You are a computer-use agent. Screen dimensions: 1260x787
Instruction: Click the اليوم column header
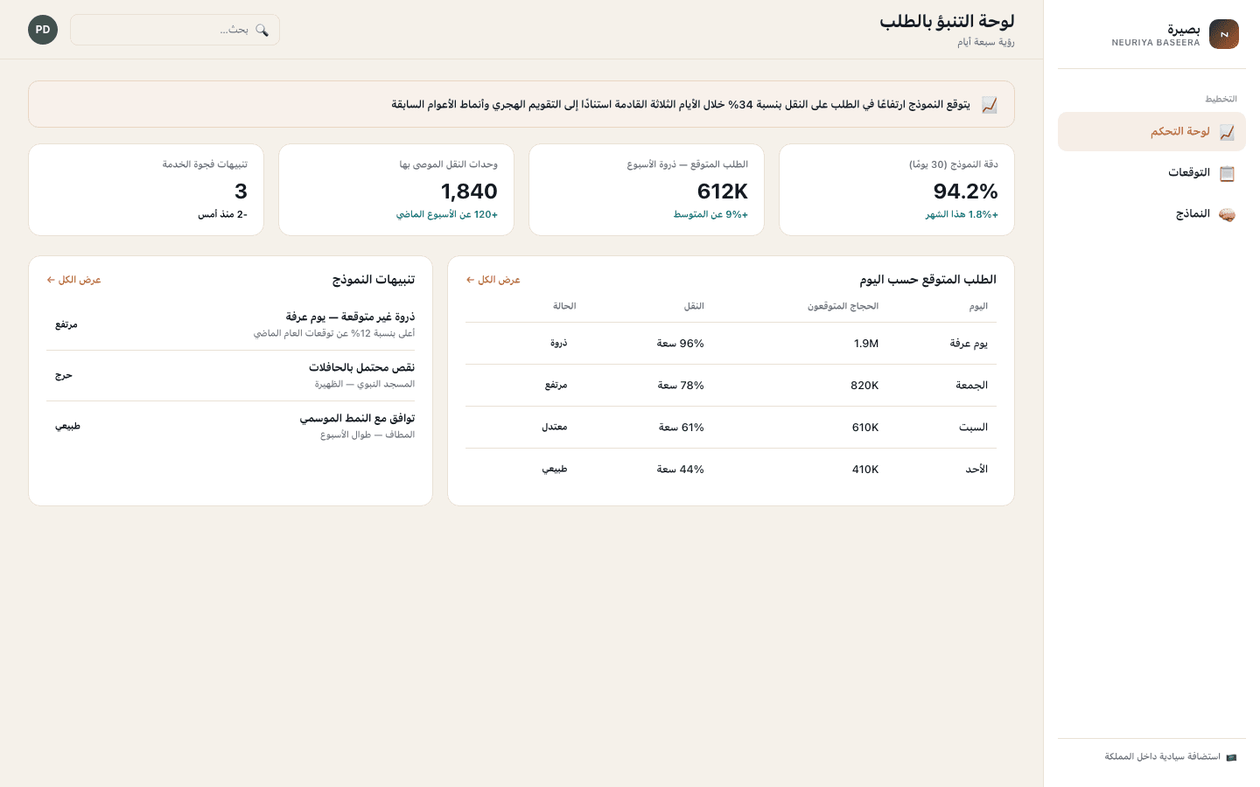click(x=979, y=306)
